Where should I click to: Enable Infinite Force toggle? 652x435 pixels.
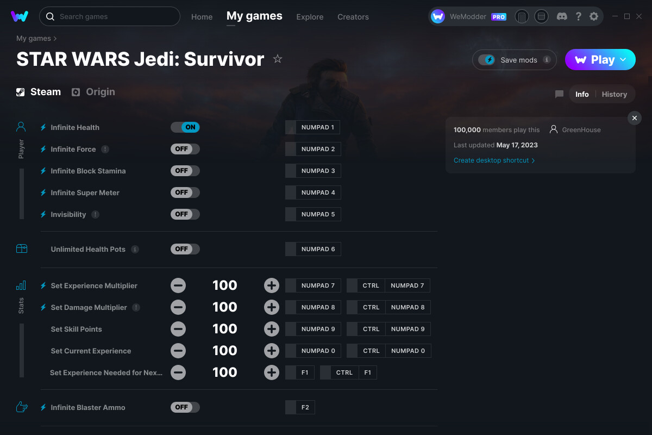pos(185,149)
